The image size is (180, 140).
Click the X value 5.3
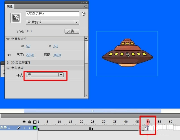coord(28,46)
